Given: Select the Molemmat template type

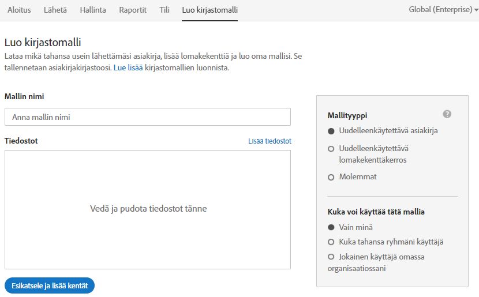Looking at the screenshot, I should coord(331,178).
